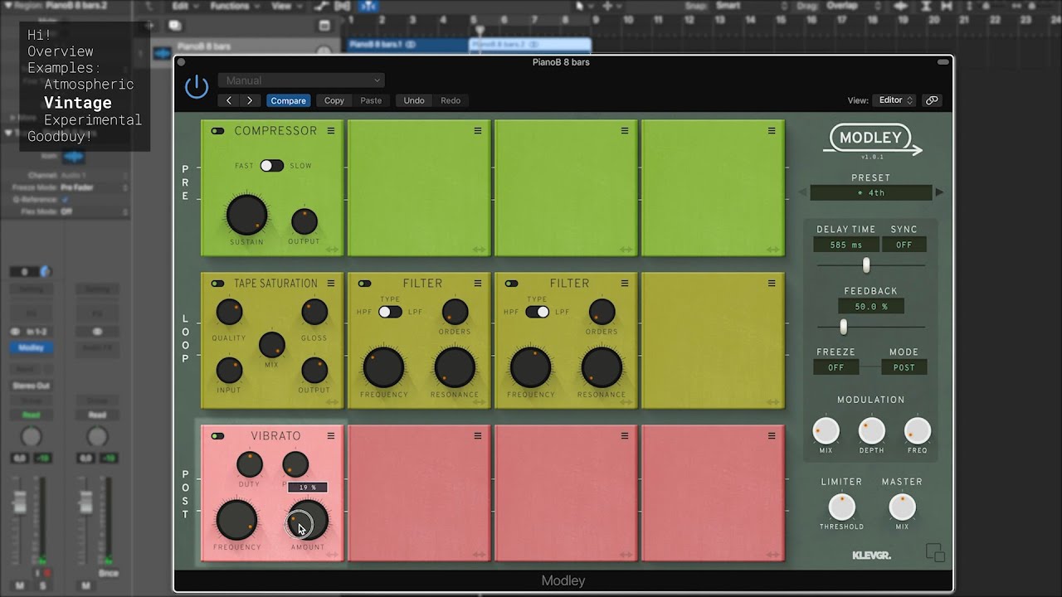This screenshot has height=597, width=1062.
Task: Click the Paste button in plugin header
Action: point(371,100)
